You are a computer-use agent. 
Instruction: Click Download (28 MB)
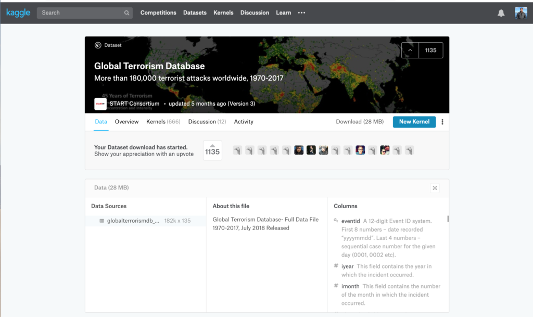pos(360,122)
